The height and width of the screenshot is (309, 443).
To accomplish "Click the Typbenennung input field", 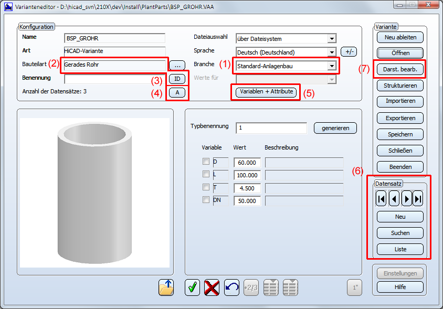I will click(x=271, y=128).
